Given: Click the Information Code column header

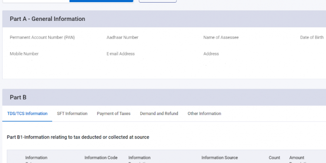Looking at the screenshot, I should 101,158.
